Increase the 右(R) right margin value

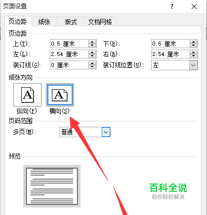[193, 53]
